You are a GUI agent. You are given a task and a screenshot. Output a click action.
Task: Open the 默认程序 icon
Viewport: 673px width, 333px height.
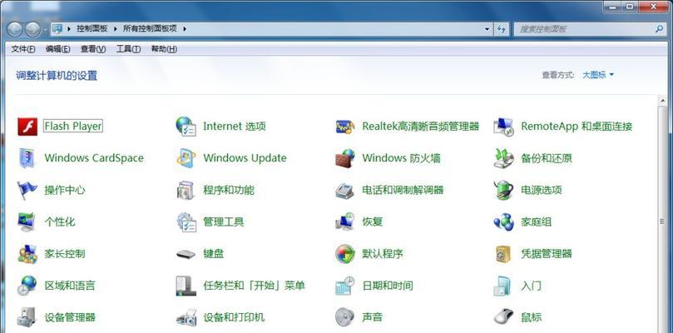click(x=345, y=254)
